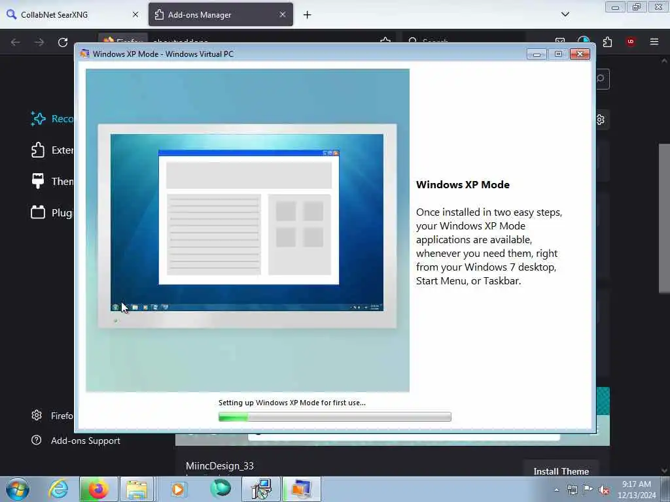Image resolution: width=670 pixels, height=502 pixels.
Task: Open the uBlock Origin toolbar icon
Action: tap(630, 42)
